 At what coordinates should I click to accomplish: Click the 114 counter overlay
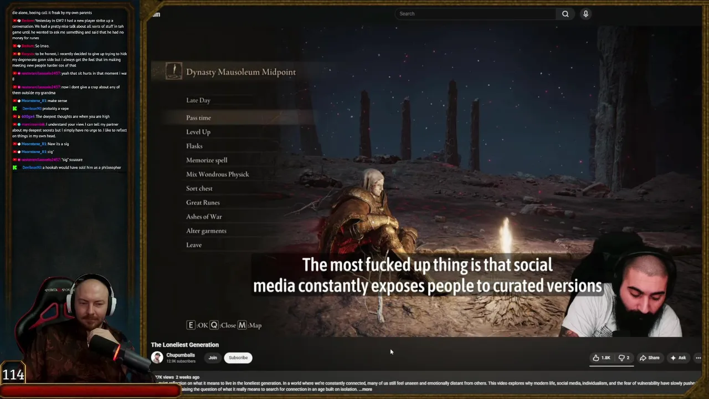pos(13,375)
